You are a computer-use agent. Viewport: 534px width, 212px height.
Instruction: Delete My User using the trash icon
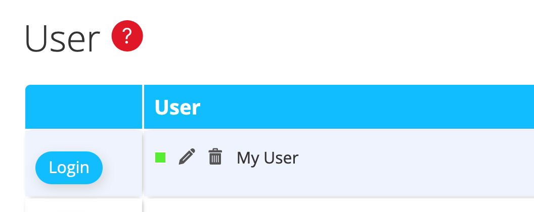tap(215, 157)
